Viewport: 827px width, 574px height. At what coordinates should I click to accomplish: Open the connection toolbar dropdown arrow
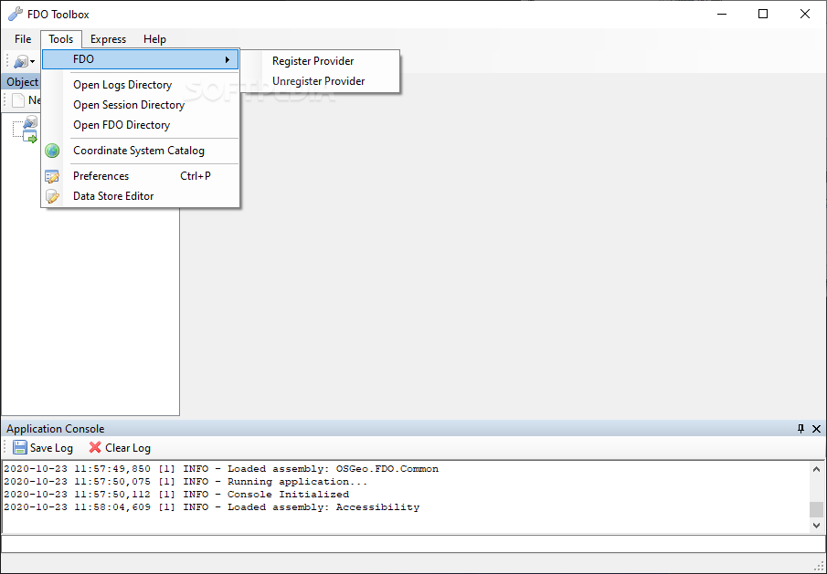tap(33, 62)
